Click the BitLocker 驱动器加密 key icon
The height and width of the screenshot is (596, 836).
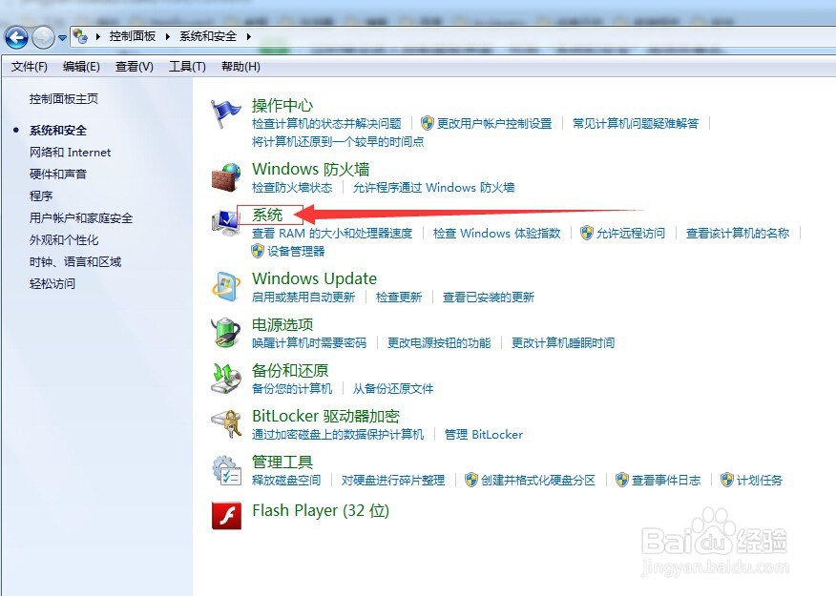pos(226,422)
